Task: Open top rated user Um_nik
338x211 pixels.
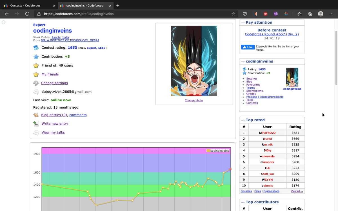Action: pos(267,145)
